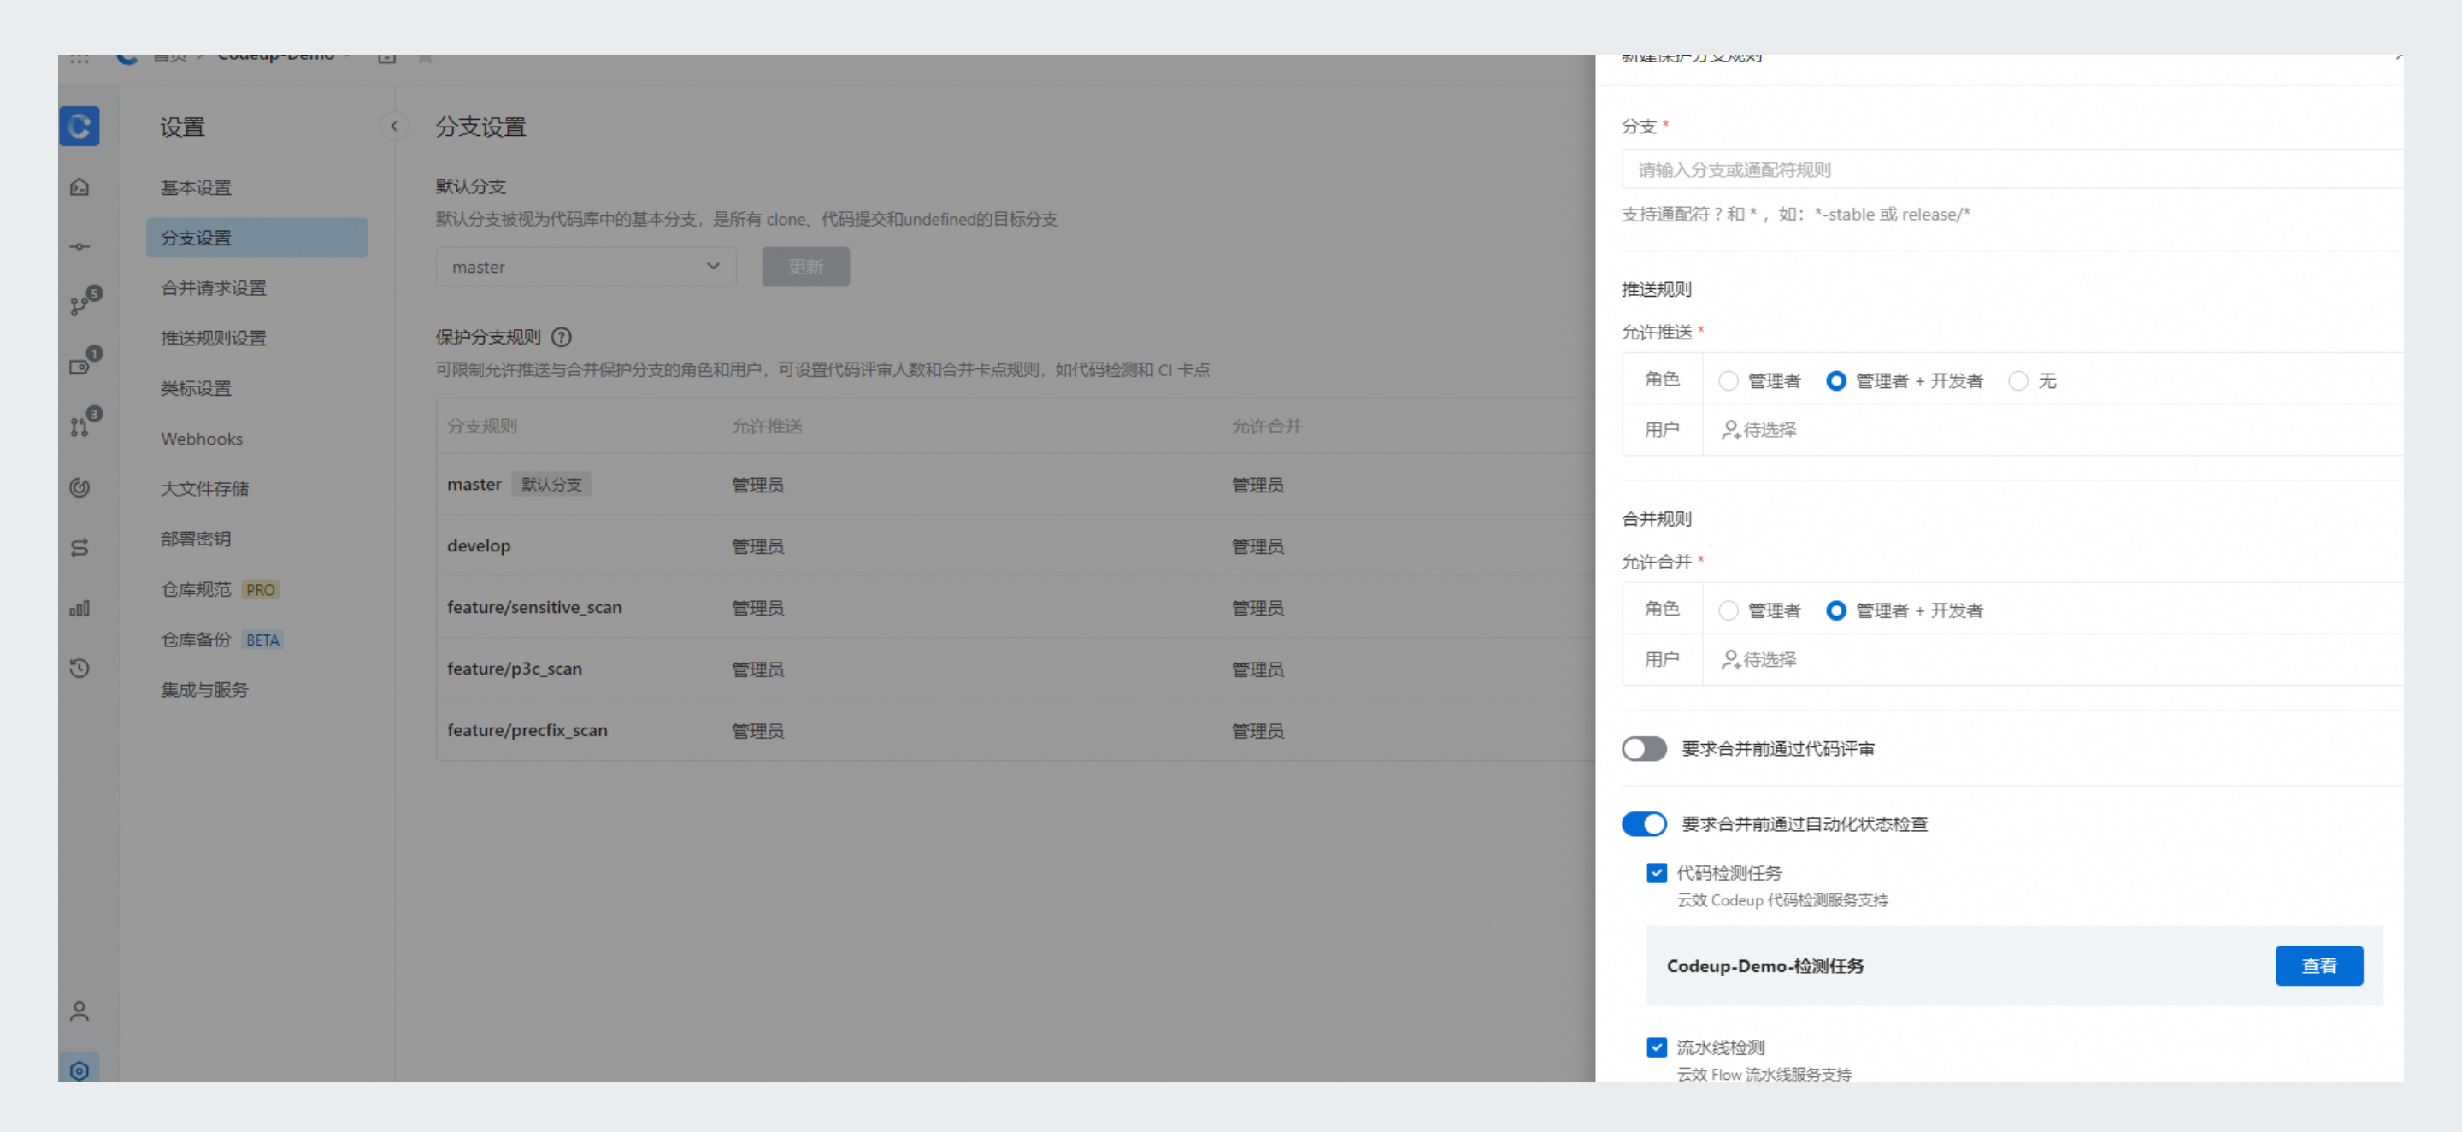The image size is (2462, 1132).
Task: Click the 默认分支 tag beside master
Action: (551, 484)
